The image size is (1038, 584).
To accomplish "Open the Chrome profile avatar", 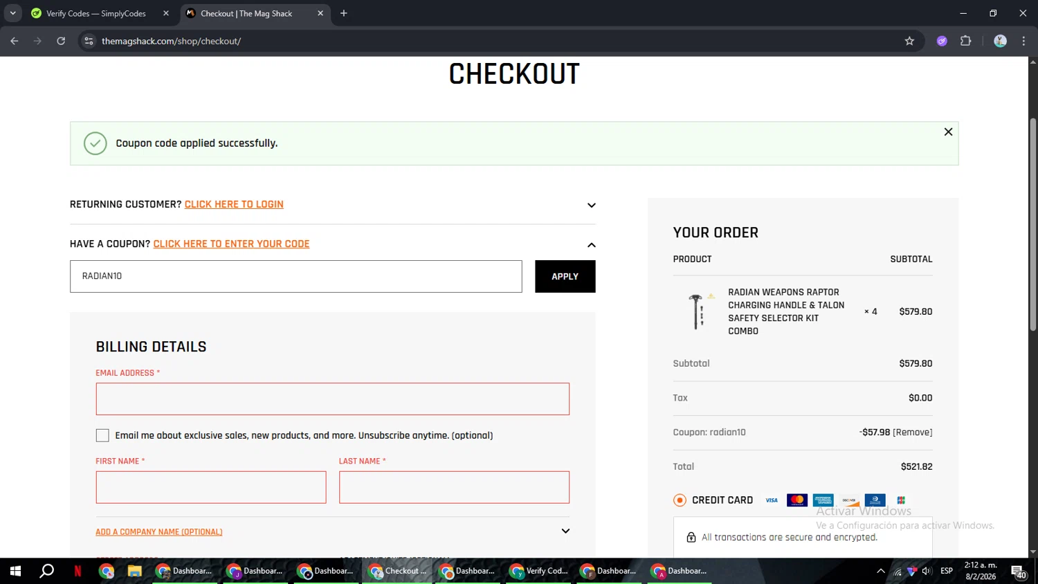I will tap(1000, 41).
